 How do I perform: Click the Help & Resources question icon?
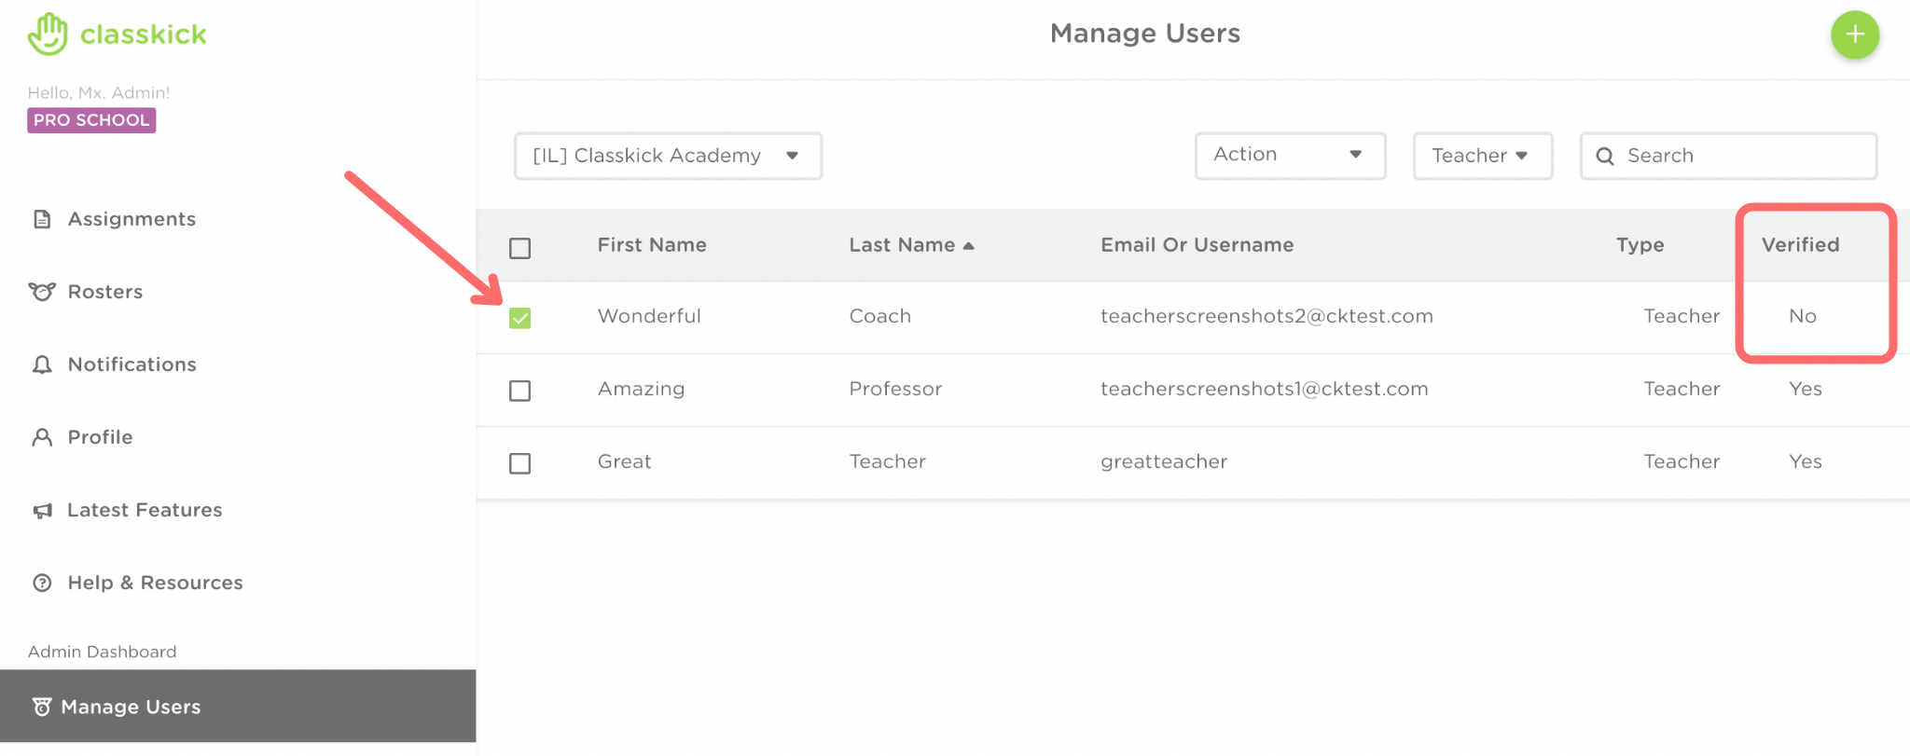(x=42, y=583)
